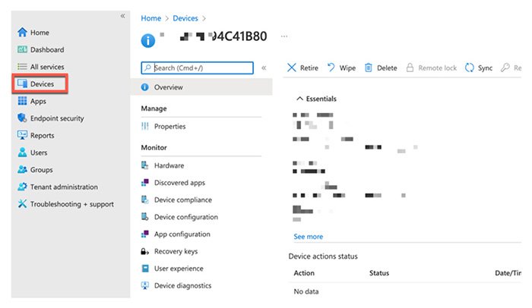Viewport: 532px width, 308px height.
Task: Collapse the Essentials section
Action: point(299,99)
